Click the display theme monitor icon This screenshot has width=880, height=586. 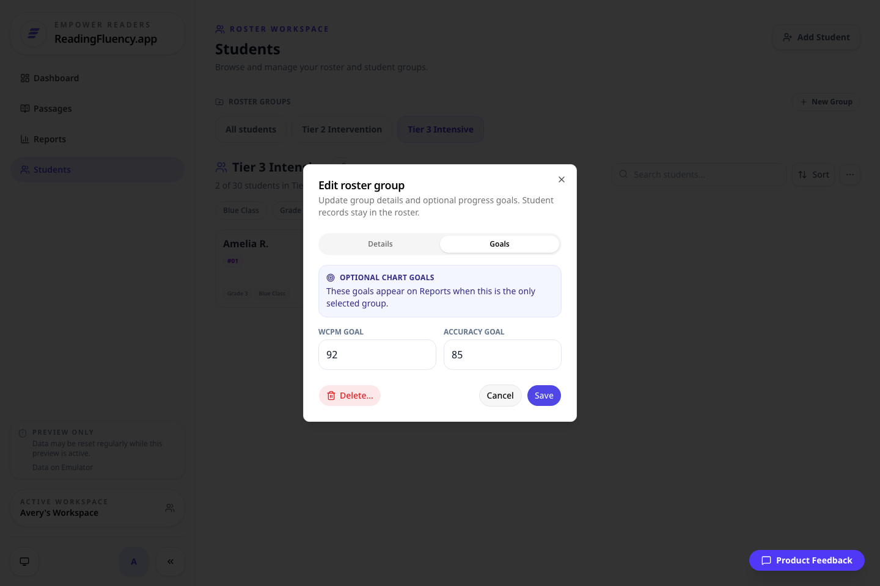click(24, 562)
